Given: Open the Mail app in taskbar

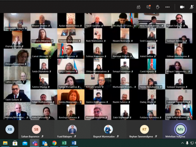Looking at the screenshot, I should pos(25,143).
